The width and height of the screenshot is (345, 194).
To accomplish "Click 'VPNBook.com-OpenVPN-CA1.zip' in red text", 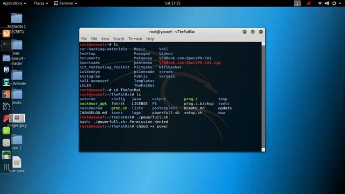I will click(x=190, y=63).
